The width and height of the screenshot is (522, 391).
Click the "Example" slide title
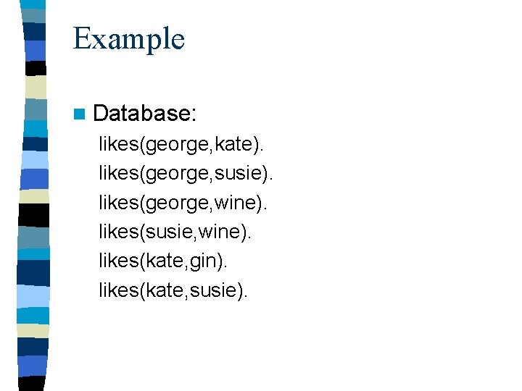coord(129,38)
